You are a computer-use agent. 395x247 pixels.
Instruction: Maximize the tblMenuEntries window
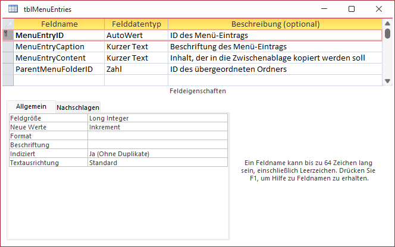351,9
